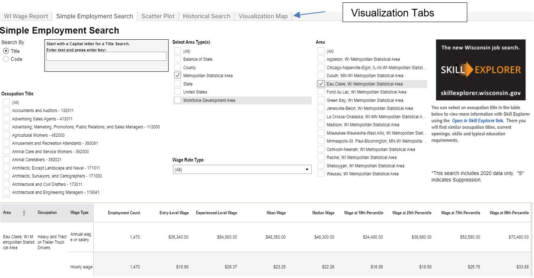
Task: Check Accountants and Auditors occupation
Action: pyautogui.click(x=6, y=110)
